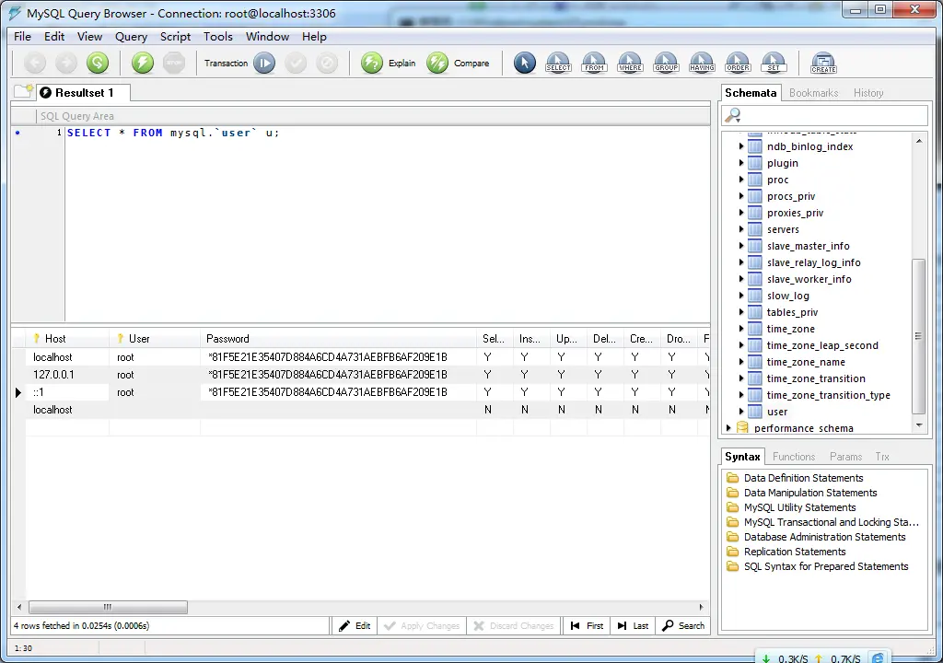The width and height of the screenshot is (943, 663).
Task: Click the Search button below results
Action: click(683, 625)
